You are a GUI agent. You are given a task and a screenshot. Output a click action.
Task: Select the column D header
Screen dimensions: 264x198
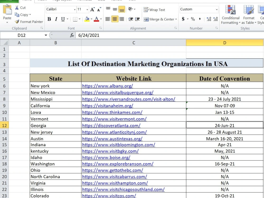pyautogui.click(x=225, y=43)
